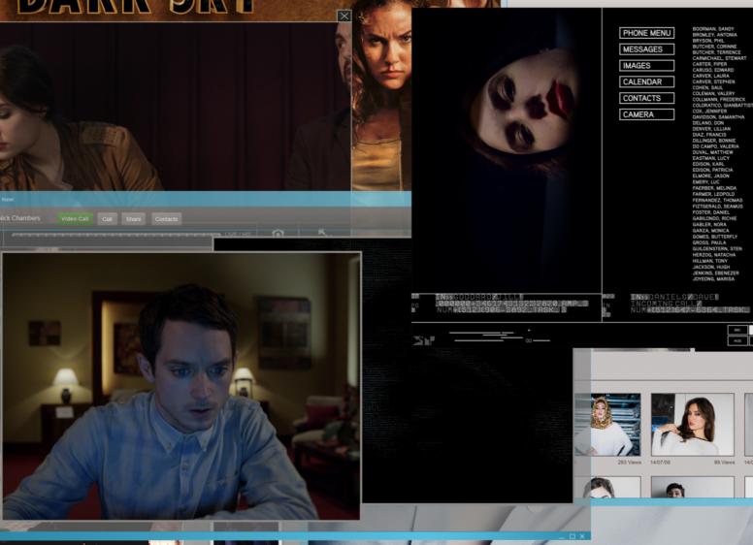Image resolution: width=753 pixels, height=545 pixels.
Task: Click the Share button in chat window
Action: coord(134,219)
